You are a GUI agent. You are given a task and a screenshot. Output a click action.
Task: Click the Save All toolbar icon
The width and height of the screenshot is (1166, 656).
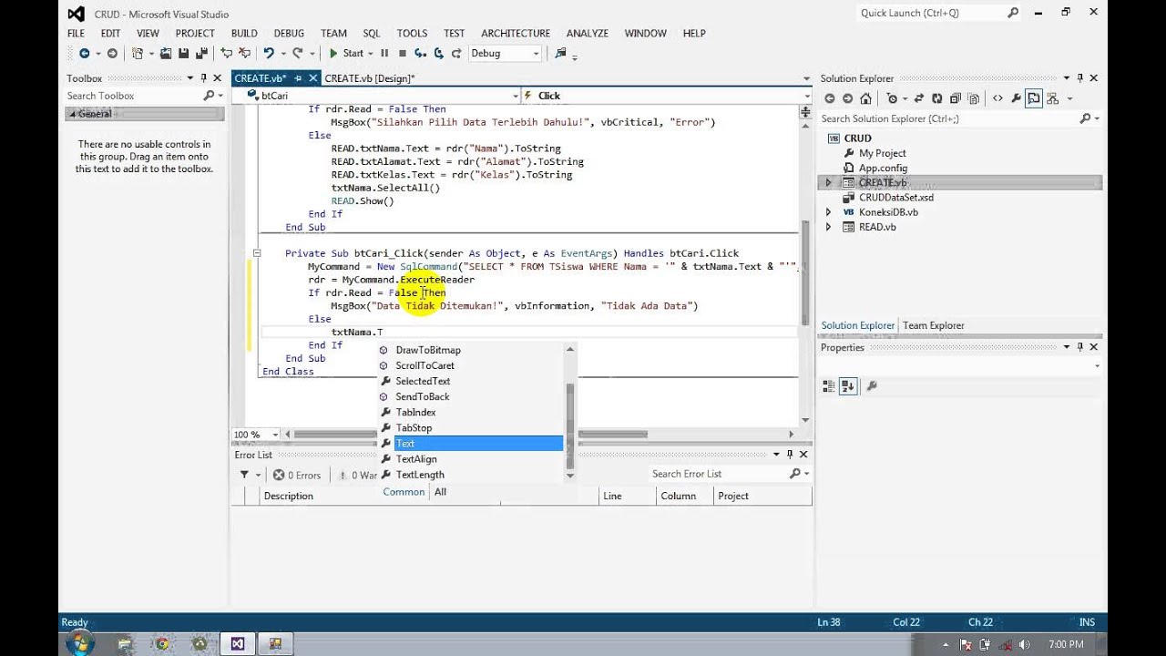[202, 53]
